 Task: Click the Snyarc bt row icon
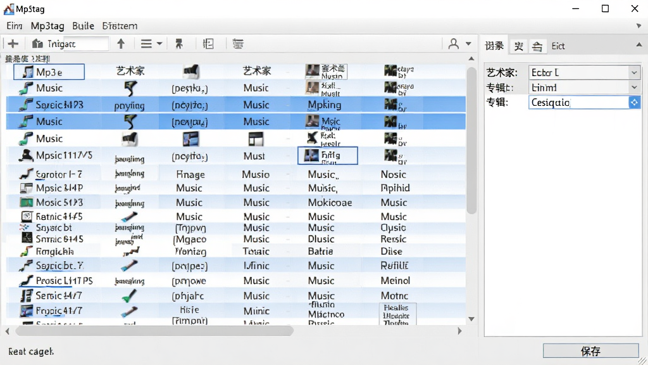(x=25, y=227)
